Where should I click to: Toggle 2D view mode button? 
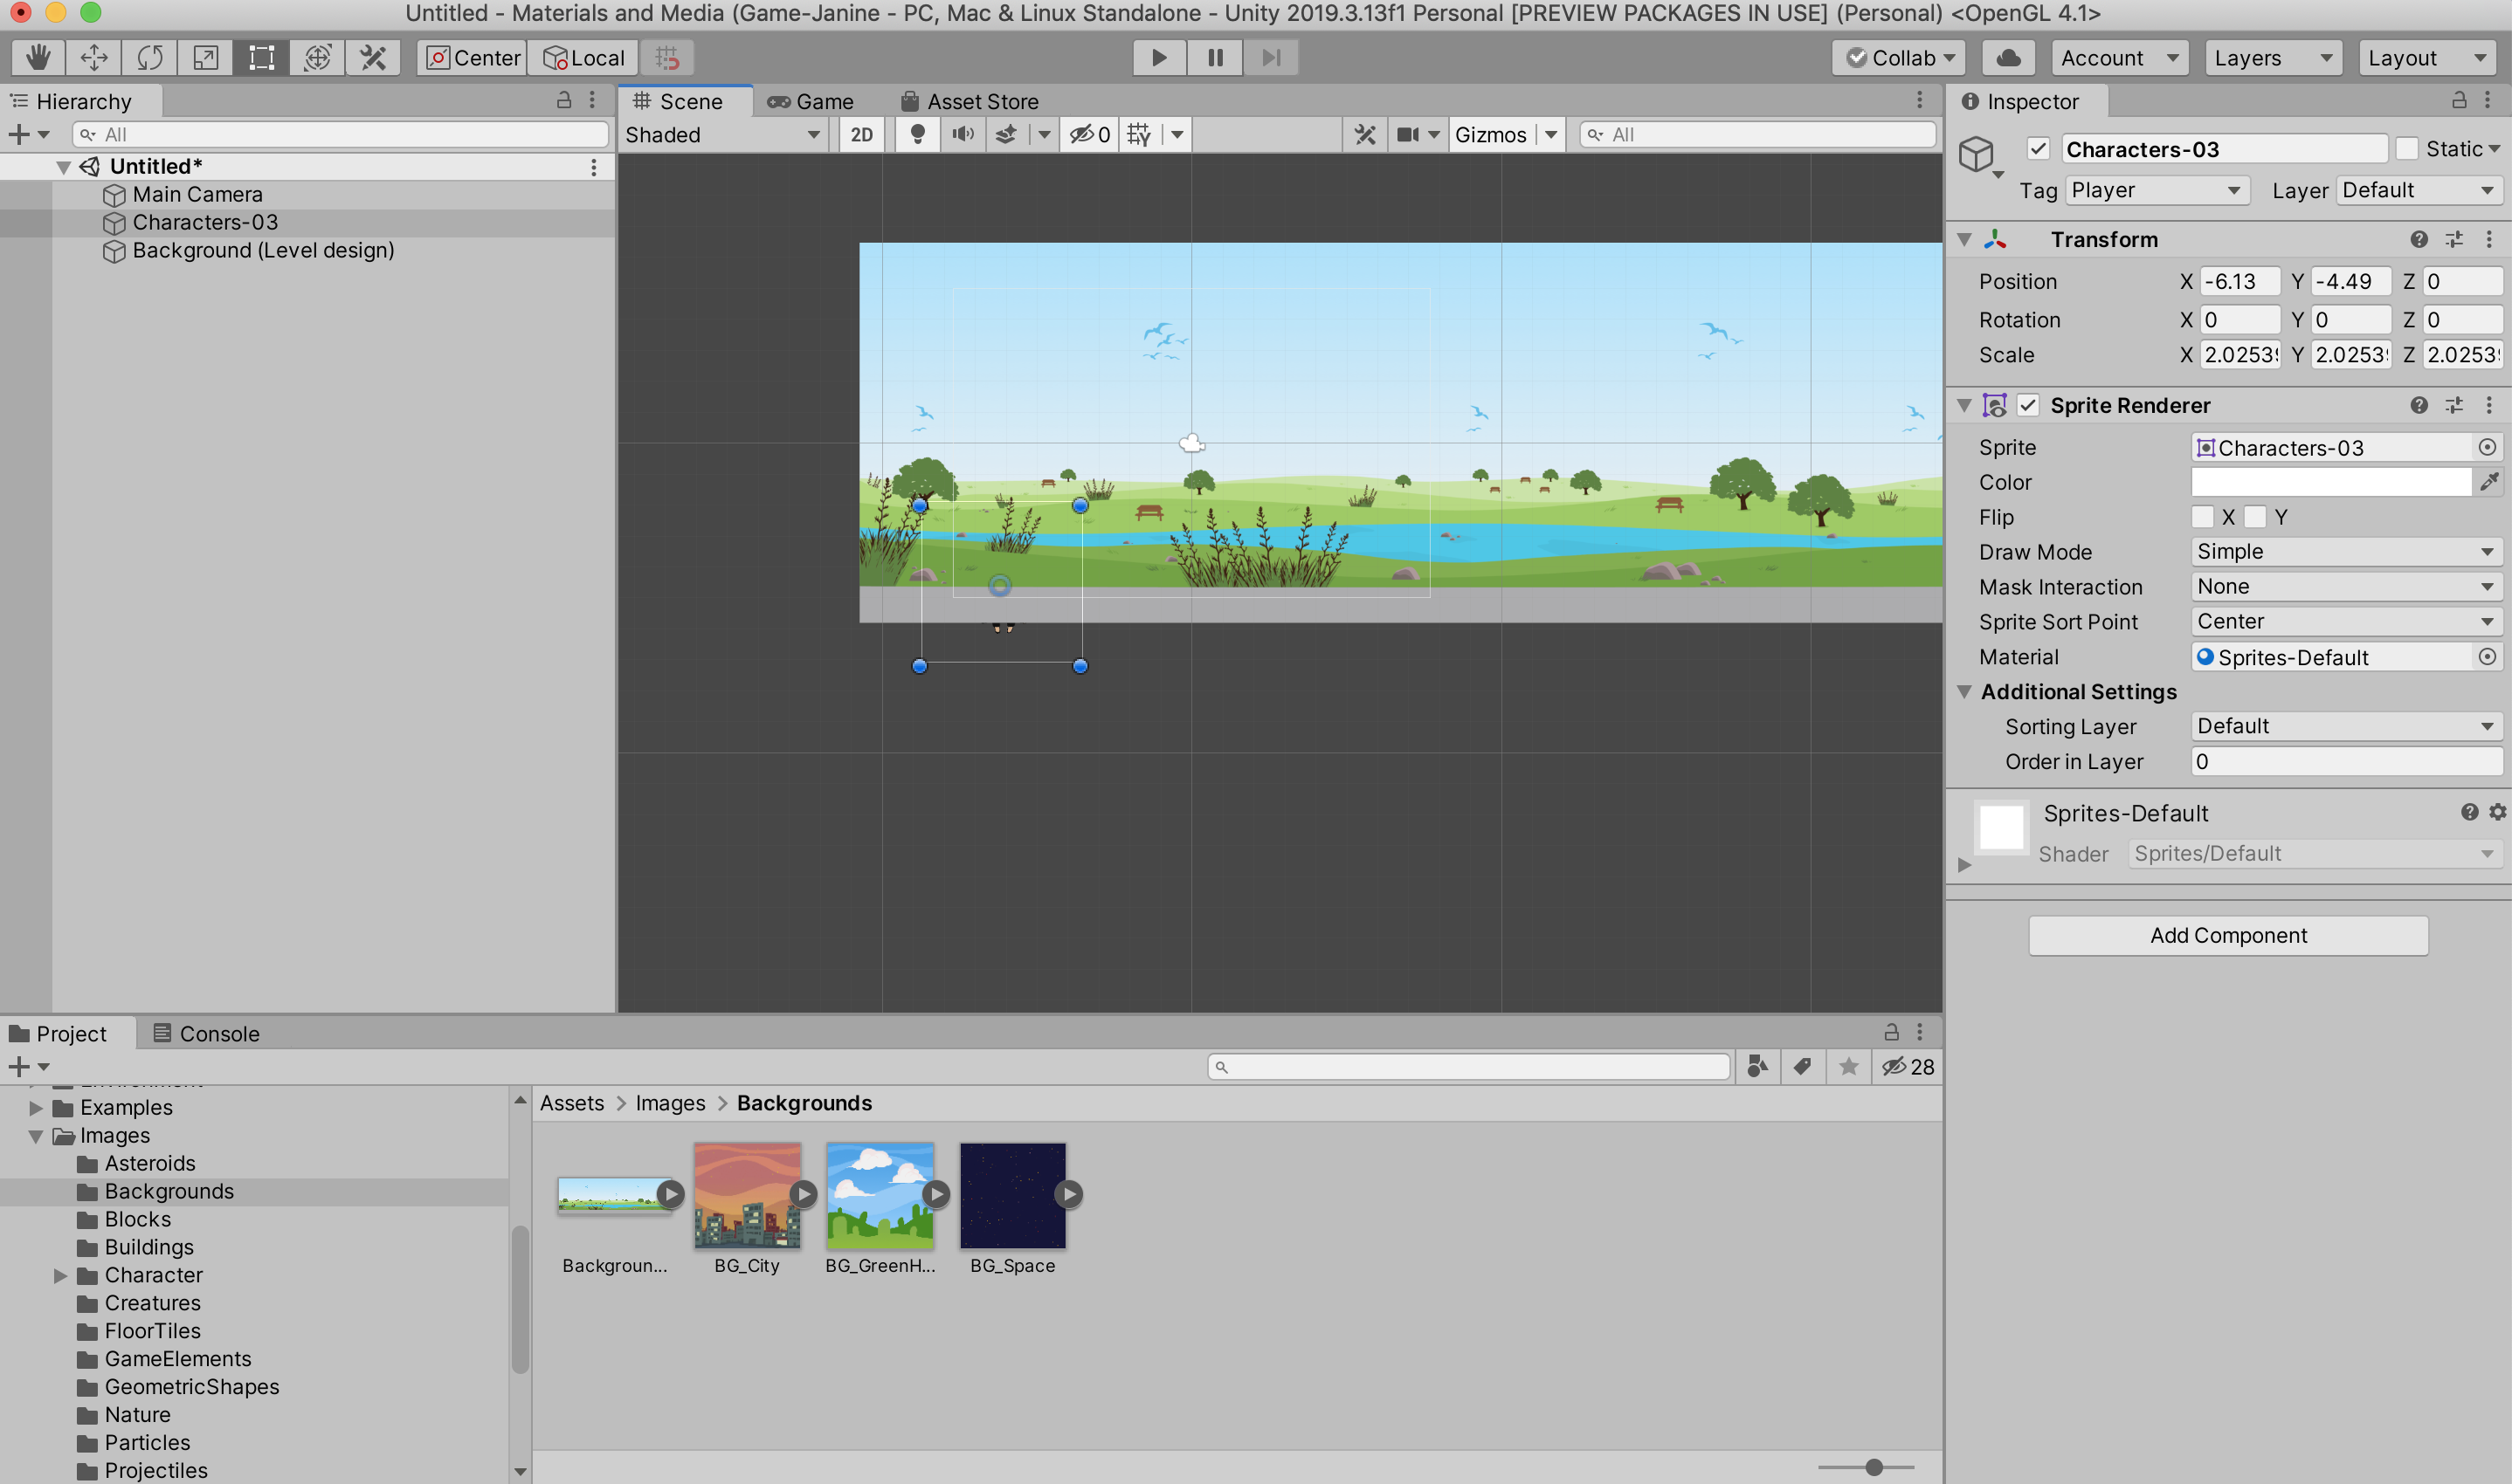pyautogui.click(x=861, y=134)
